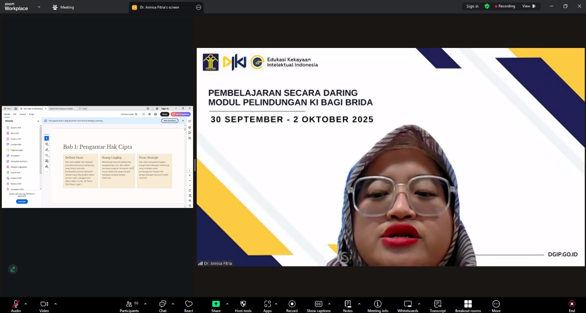Expand the Zoom Workplace dropdown chevron

39,7
